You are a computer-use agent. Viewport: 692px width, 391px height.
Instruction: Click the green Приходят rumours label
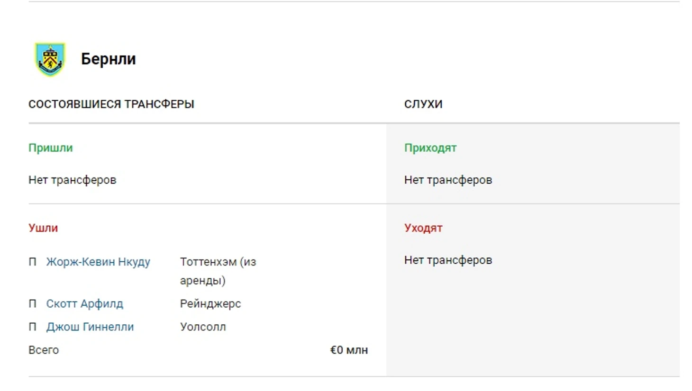point(430,148)
